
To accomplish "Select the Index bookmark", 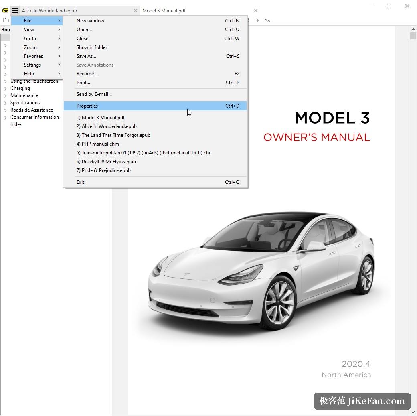I will (16, 124).
